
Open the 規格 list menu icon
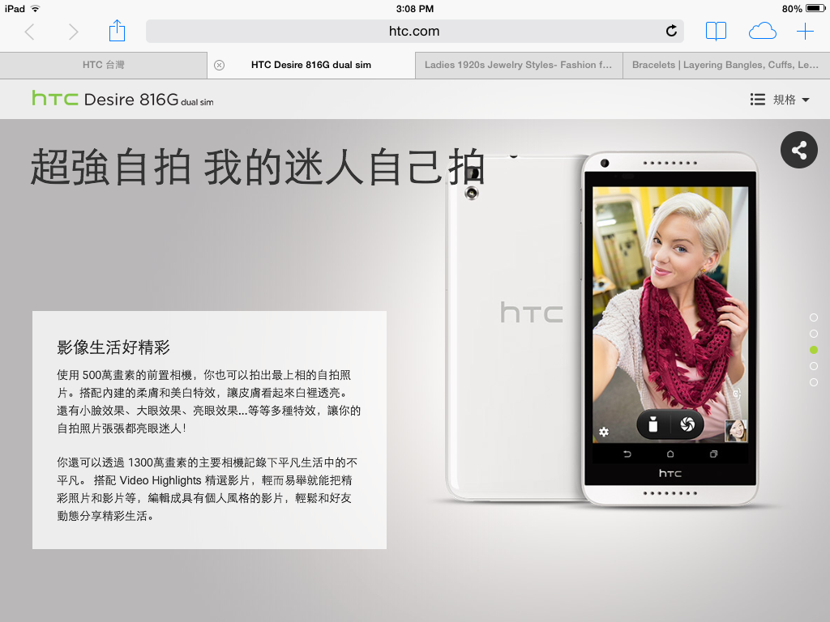tap(758, 100)
